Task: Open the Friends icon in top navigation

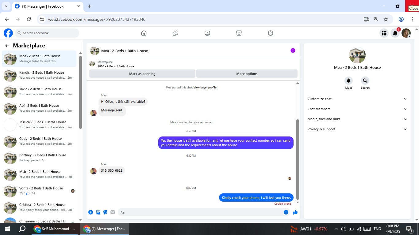Action: pyautogui.click(x=175, y=33)
